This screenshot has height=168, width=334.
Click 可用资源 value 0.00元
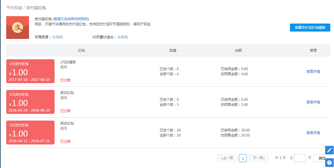(58, 37)
